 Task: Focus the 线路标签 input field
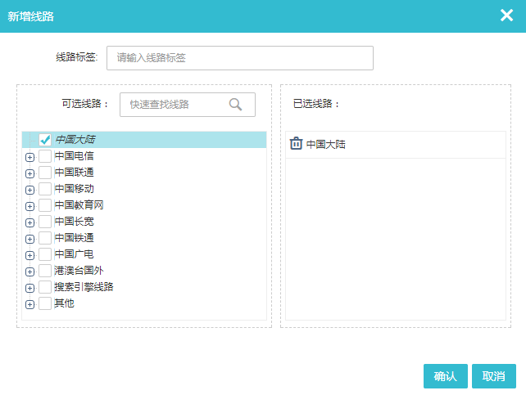click(x=240, y=58)
